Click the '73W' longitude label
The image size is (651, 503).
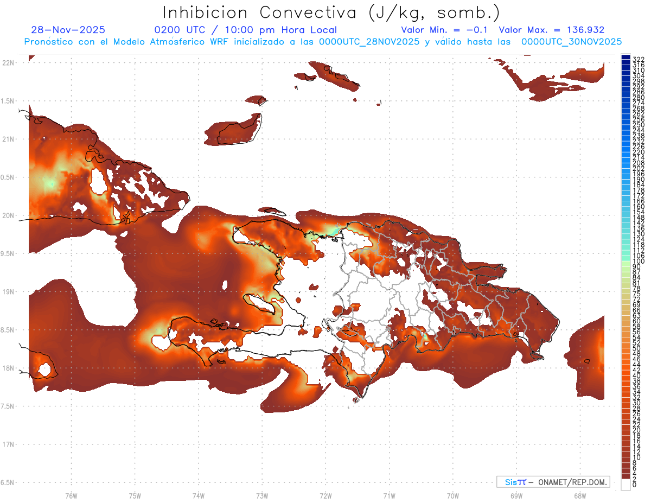262,495
